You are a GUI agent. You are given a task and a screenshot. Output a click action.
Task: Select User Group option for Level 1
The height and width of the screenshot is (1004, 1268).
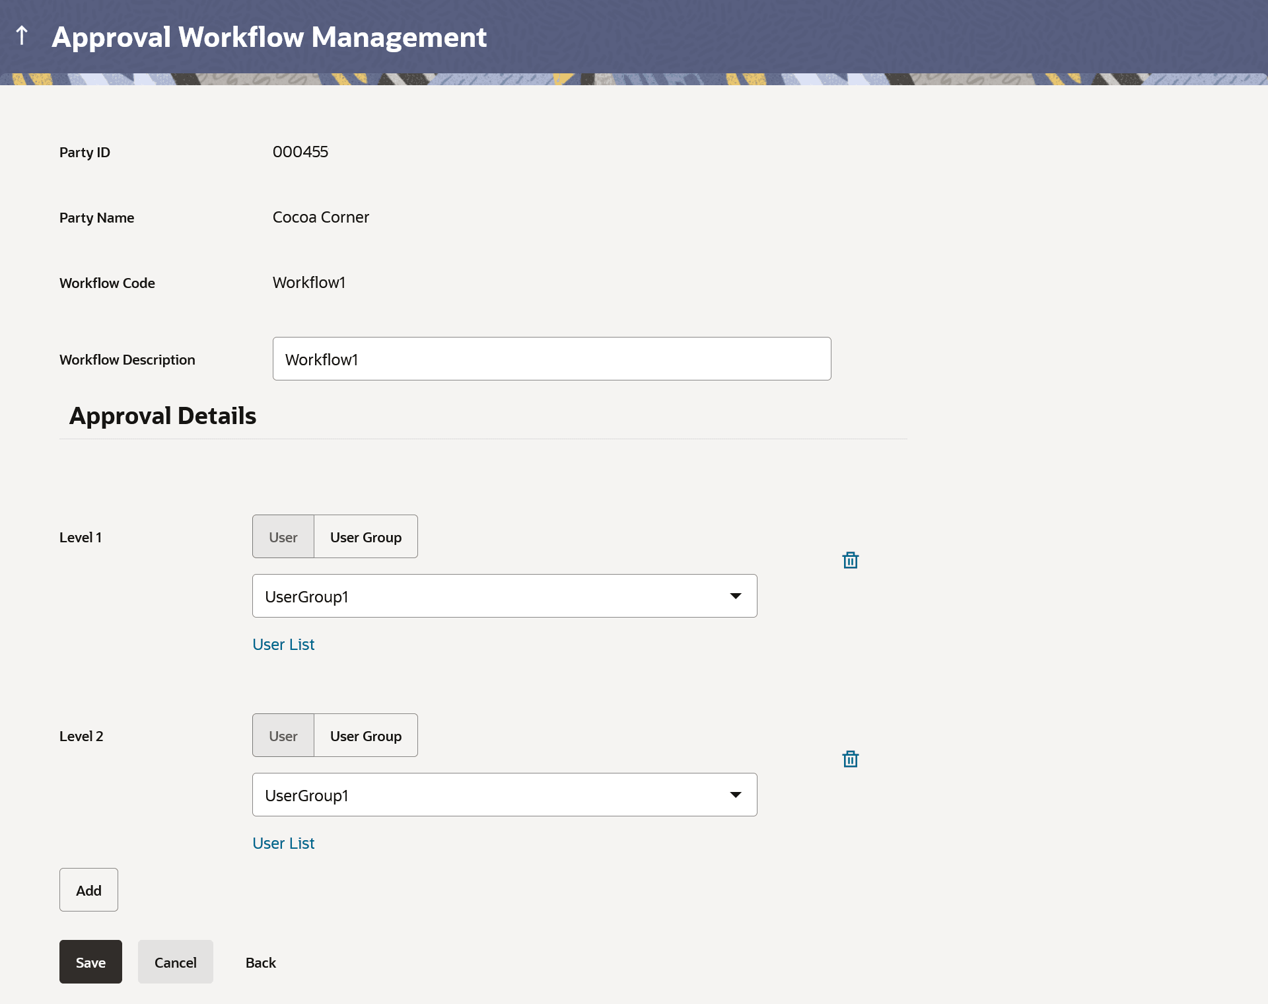(x=366, y=537)
